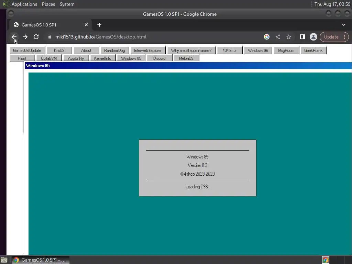Open the Google icon in address bar
This screenshot has width=352, height=264.
tap(267, 37)
